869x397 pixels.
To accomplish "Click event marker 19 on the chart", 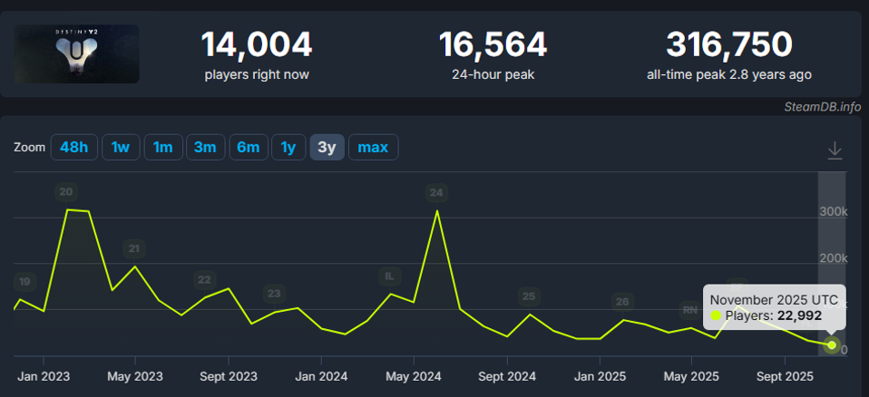I will click(x=24, y=281).
